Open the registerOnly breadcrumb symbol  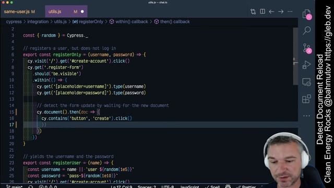click(88, 21)
